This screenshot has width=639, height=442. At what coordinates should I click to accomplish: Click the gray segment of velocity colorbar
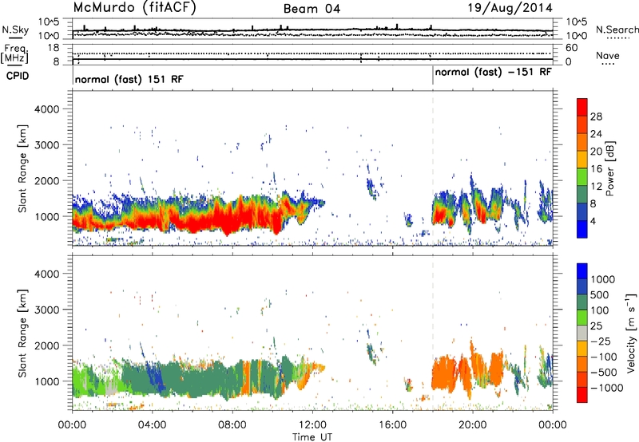click(x=582, y=333)
